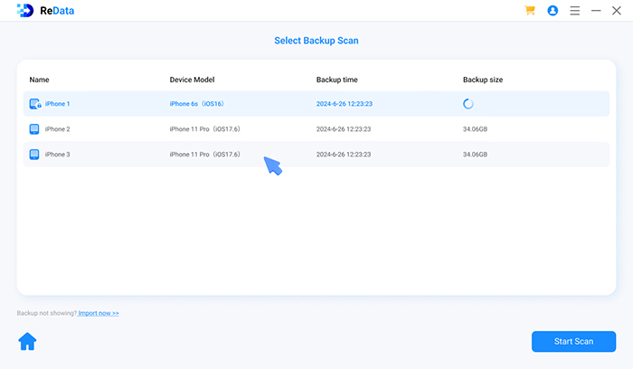Open the shopping cart icon
The width and height of the screenshot is (633, 369).
coord(530,11)
